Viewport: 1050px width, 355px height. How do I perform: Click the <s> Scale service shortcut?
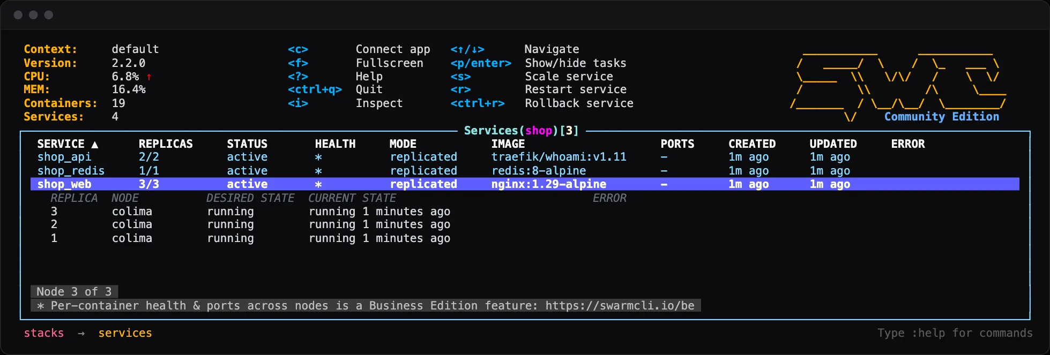(x=532, y=77)
